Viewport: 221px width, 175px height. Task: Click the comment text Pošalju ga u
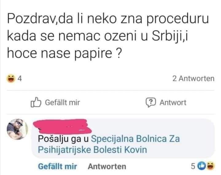coord(63,139)
